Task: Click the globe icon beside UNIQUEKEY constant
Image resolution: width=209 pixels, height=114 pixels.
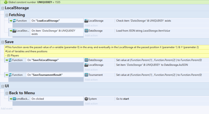Action: coord(6,2)
